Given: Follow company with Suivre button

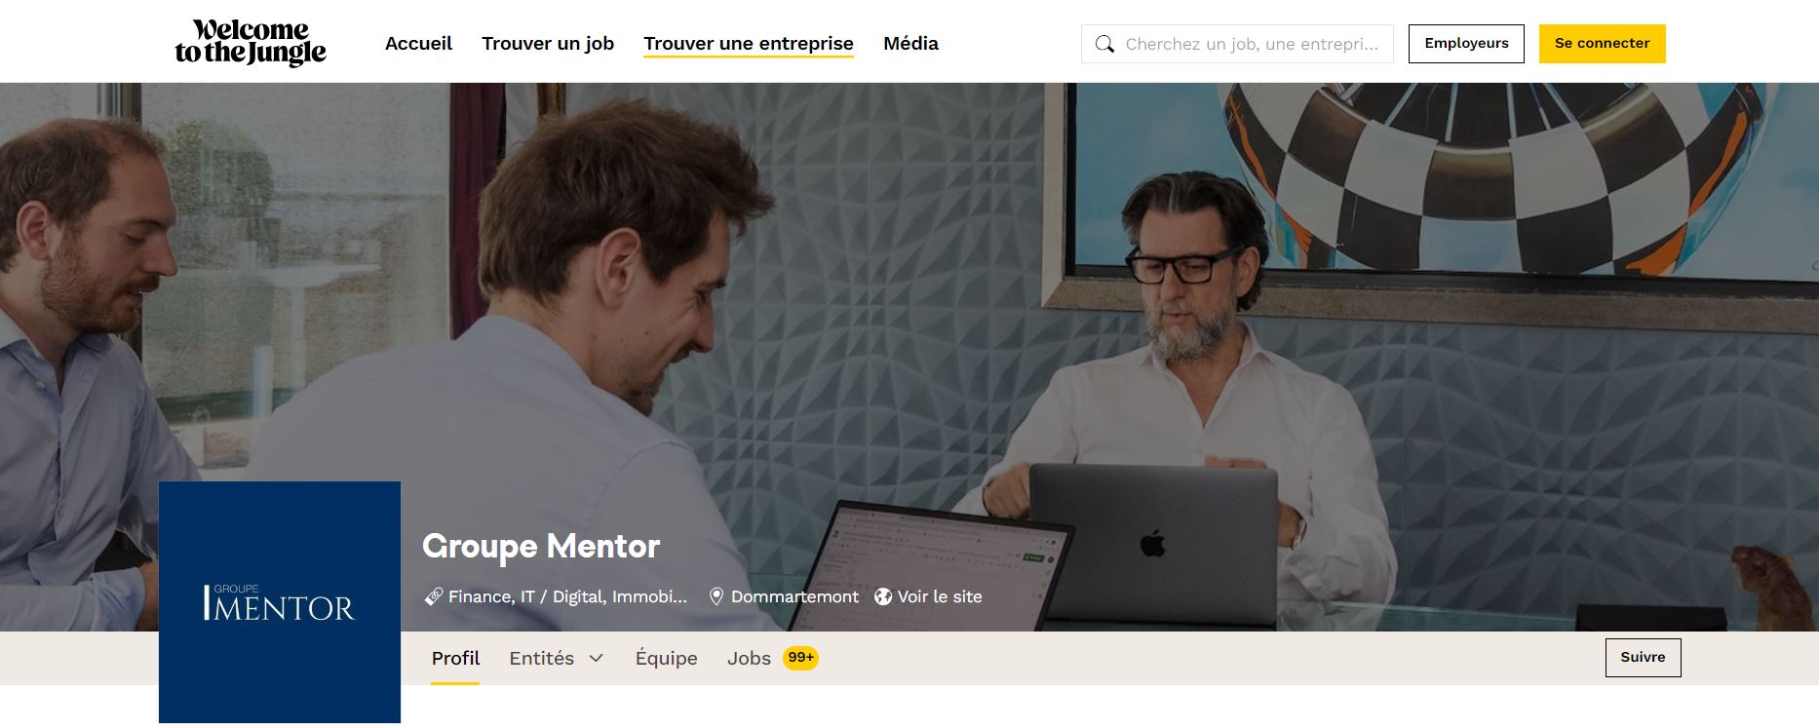Looking at the screenshot, I should (x=1643, y=657).
